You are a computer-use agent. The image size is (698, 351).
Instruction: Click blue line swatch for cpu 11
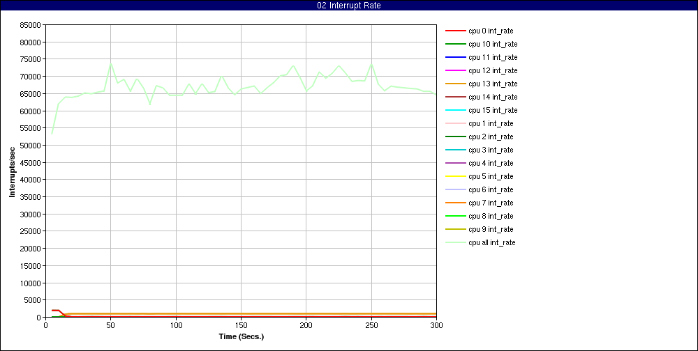point(455,57)
